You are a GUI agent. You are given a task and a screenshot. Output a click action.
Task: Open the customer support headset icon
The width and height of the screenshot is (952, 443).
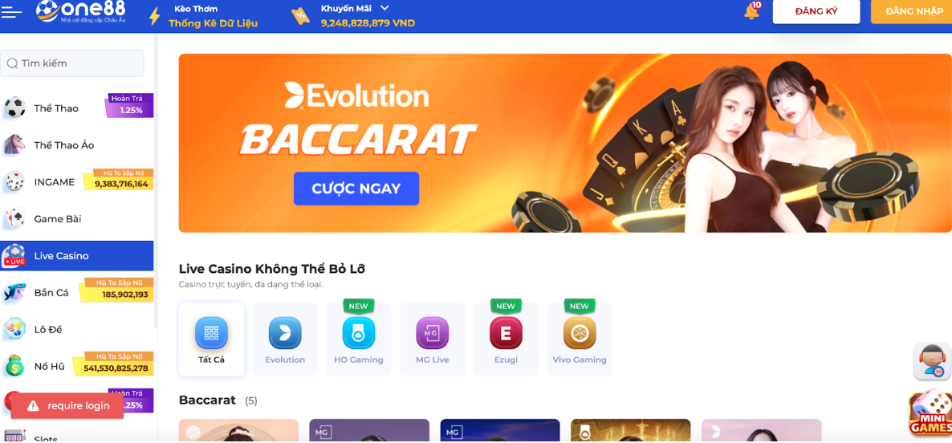pyautogui.click(x=931, y=362)
